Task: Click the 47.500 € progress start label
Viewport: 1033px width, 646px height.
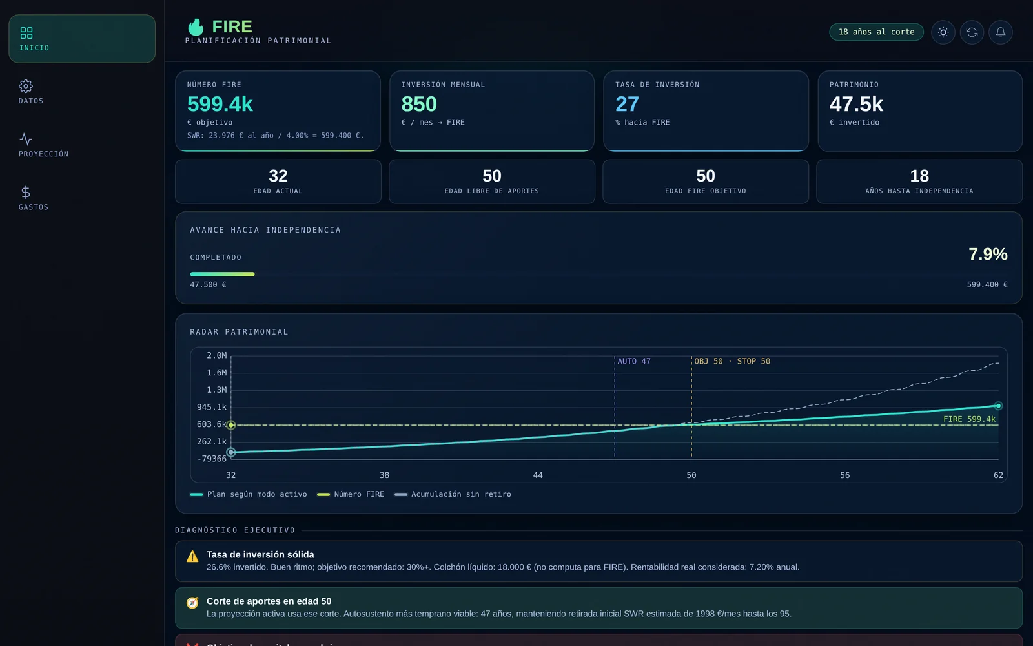Action: point(208,284)
